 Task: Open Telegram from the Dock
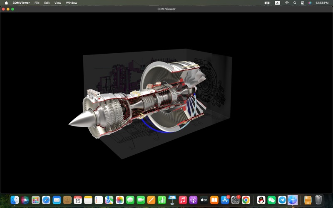point(282,200)
